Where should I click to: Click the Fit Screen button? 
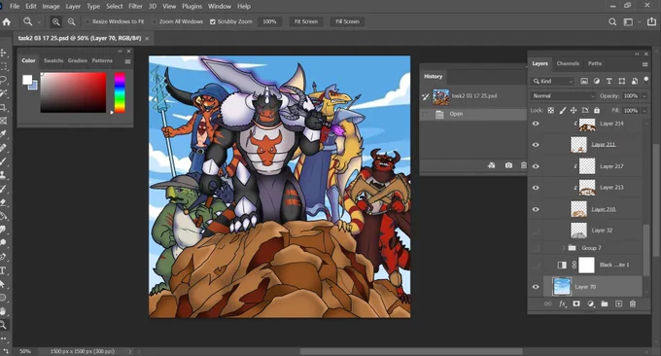click(306, 21)
